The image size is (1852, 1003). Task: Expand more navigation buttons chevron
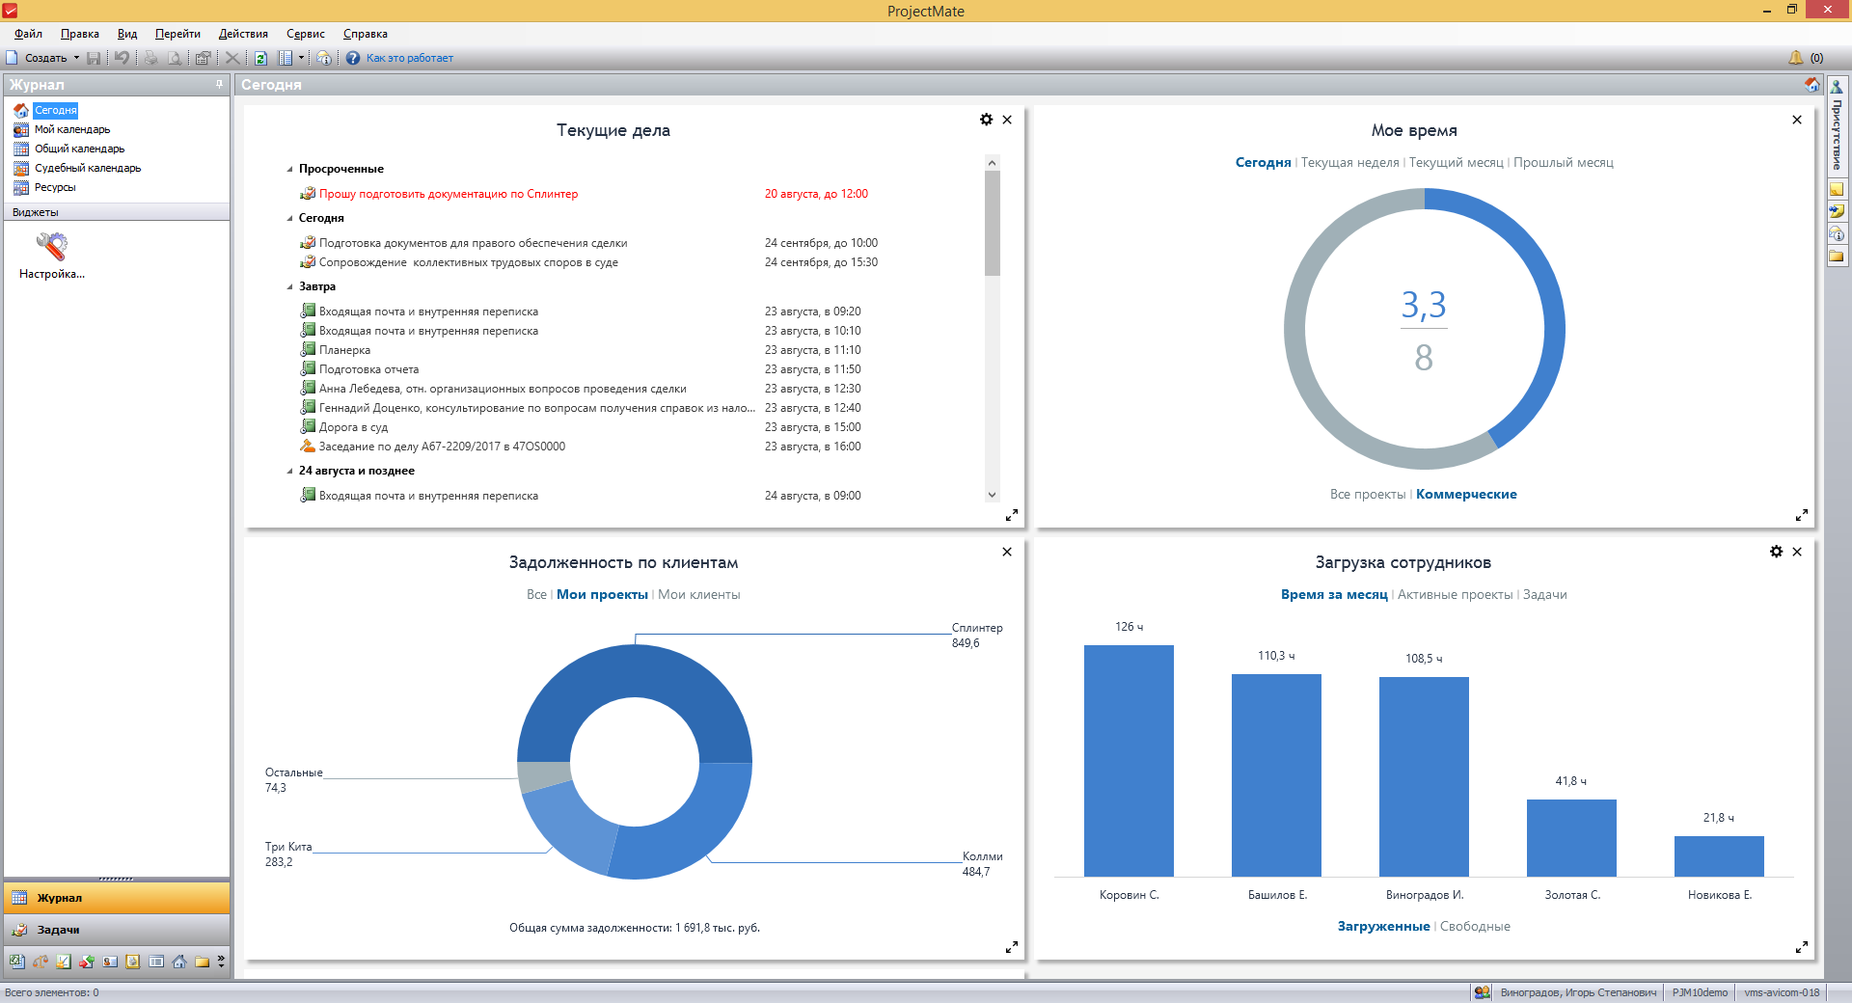point(221,962)
